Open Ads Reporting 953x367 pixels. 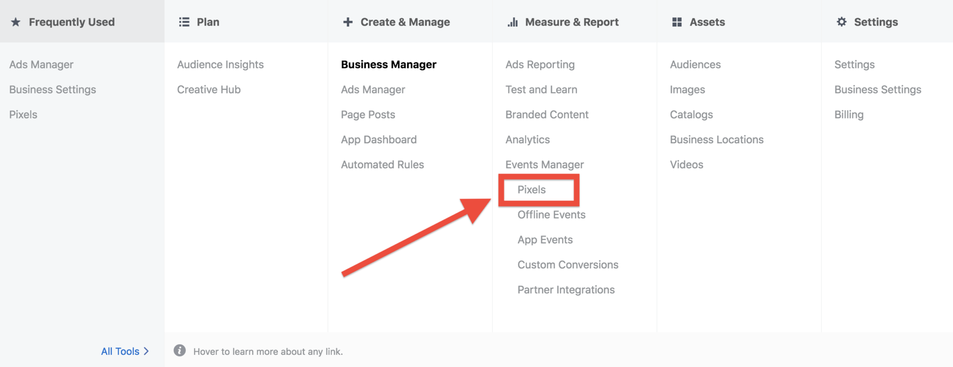(540, 65)
